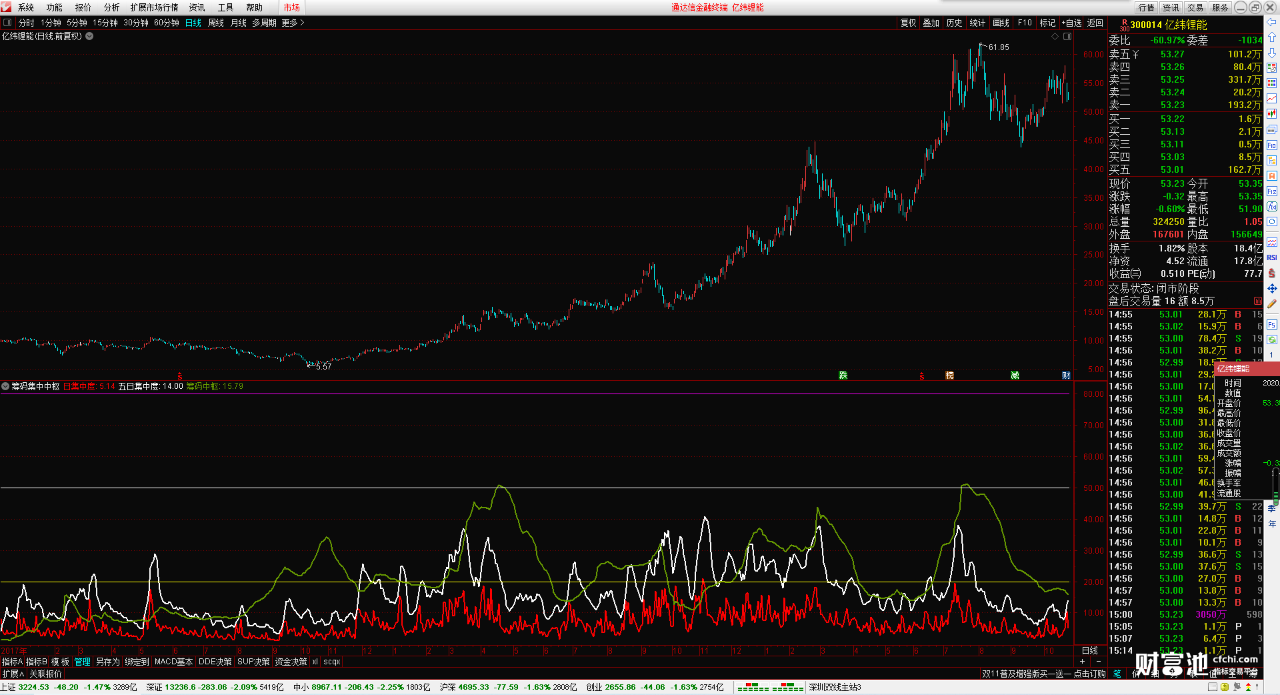Switch to the 分时 intraday tab
Image resolution: width=1280 pixels, height=695 pixels.
(x=27, y=23)
